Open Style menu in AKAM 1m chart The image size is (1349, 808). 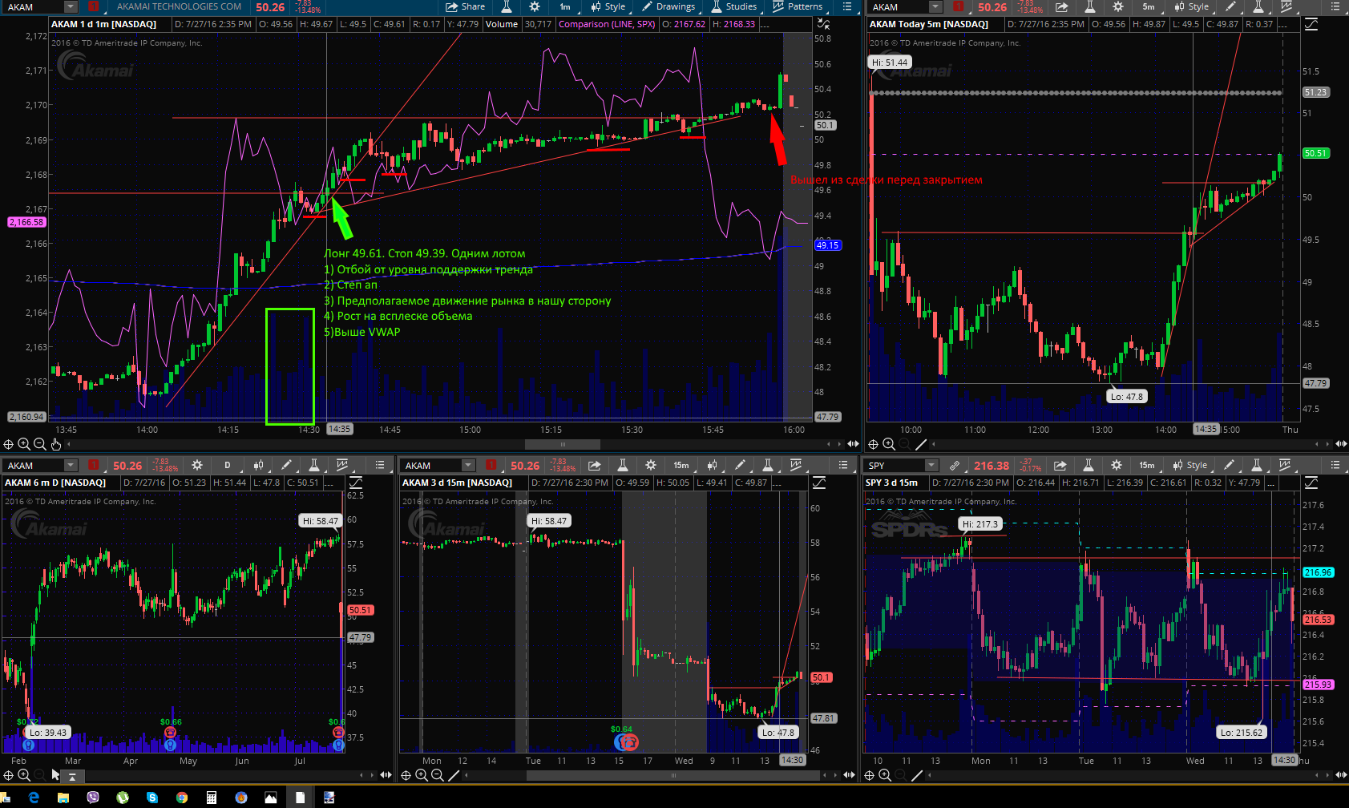coord(608,6)
